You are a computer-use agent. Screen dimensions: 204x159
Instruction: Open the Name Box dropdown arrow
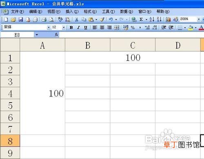click(37, 35)
